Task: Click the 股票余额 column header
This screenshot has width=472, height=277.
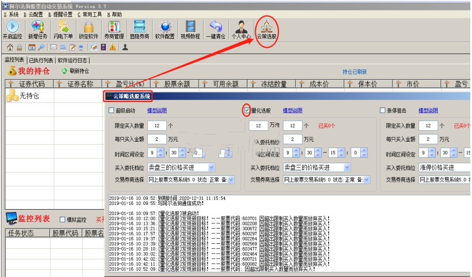Action: [x=175, y=84]
